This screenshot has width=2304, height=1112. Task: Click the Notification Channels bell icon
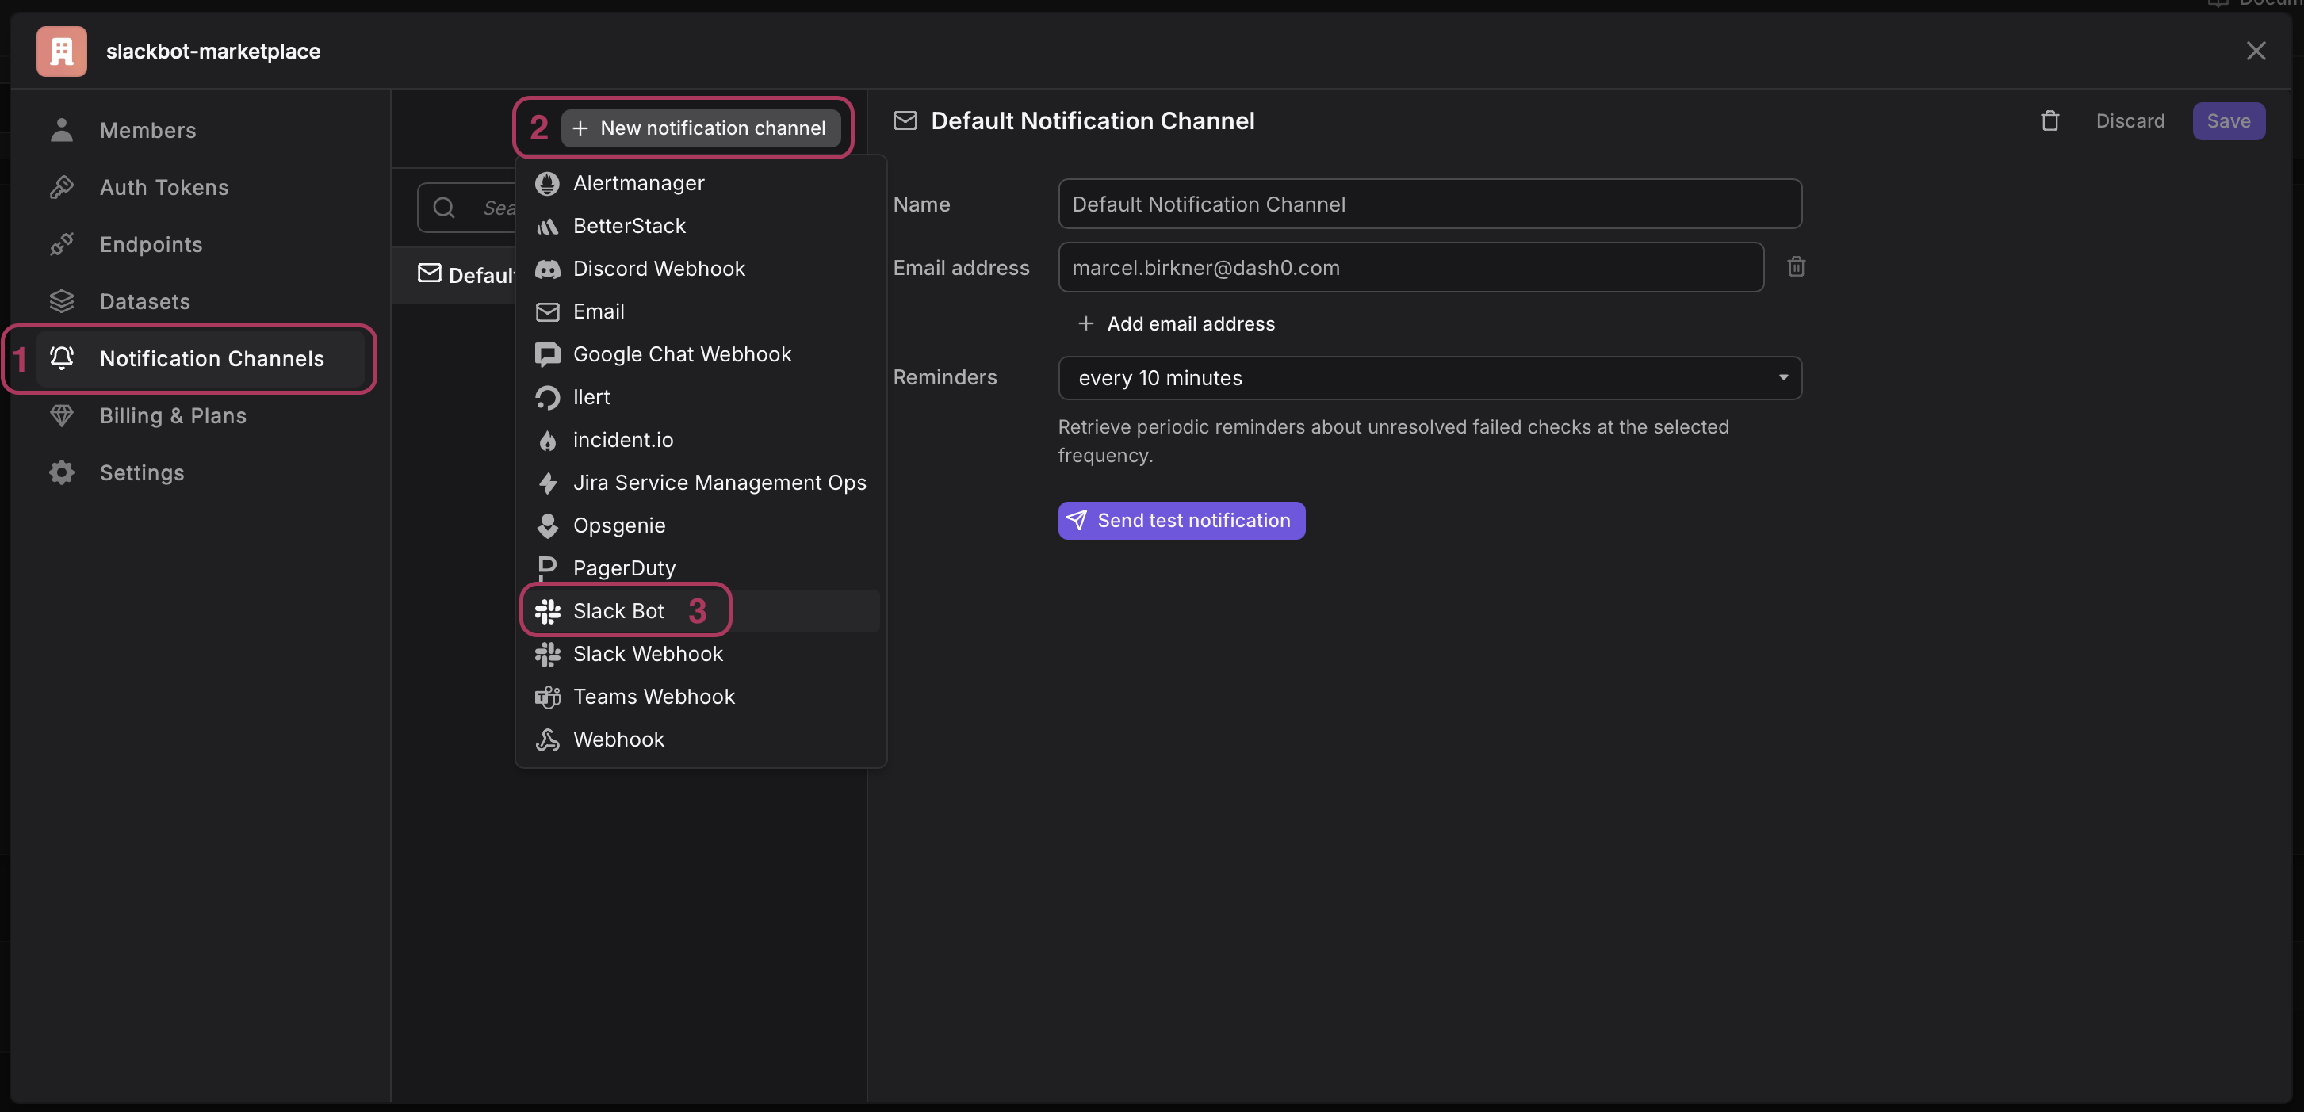coord(62,358)
